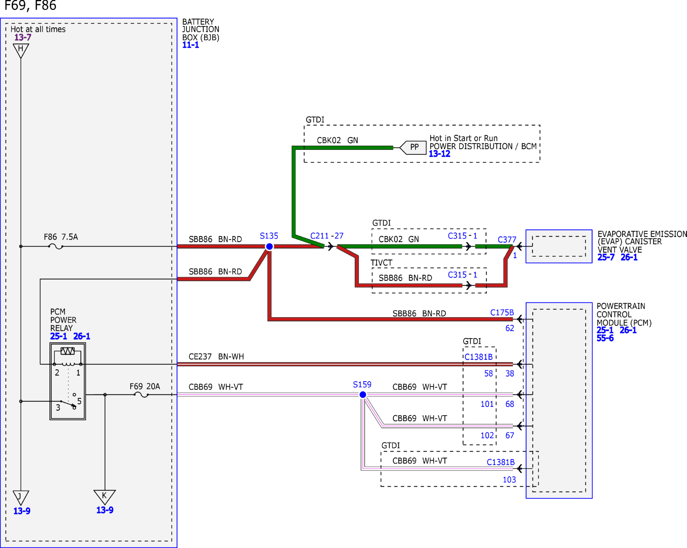Select the C1381B label in the GTDI box near pin 58
Screen dimensions: 687x548
click(479, 357)
